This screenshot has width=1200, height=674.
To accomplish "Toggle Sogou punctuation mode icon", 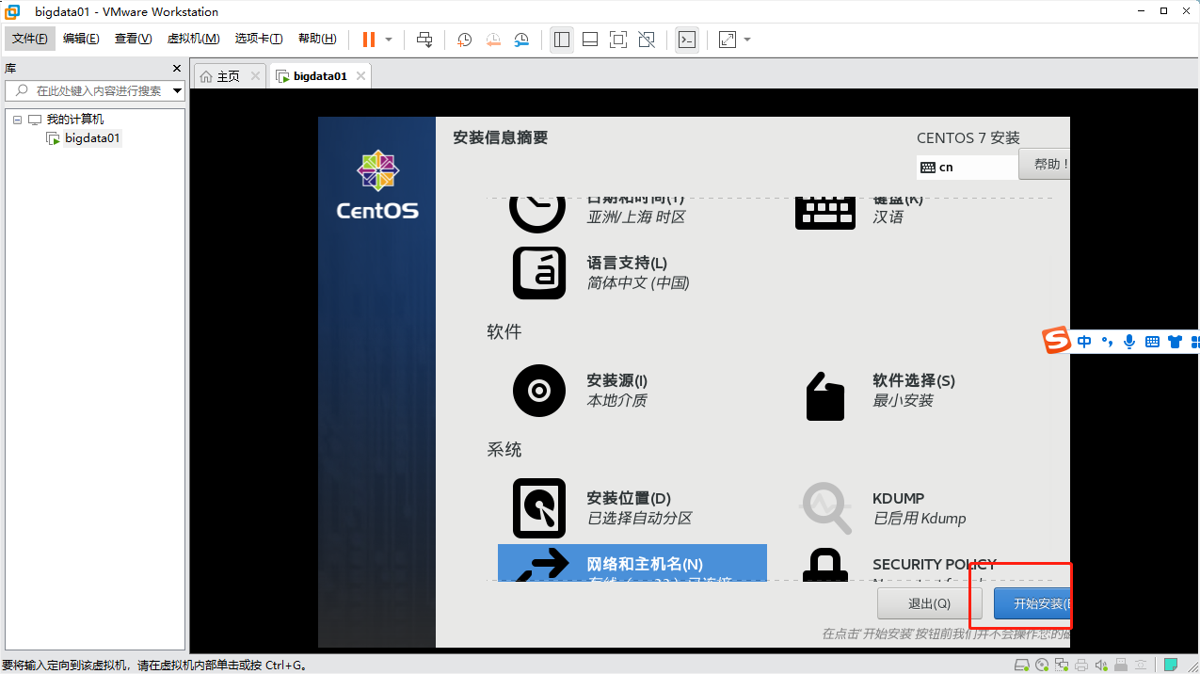I will [1107, 342].
